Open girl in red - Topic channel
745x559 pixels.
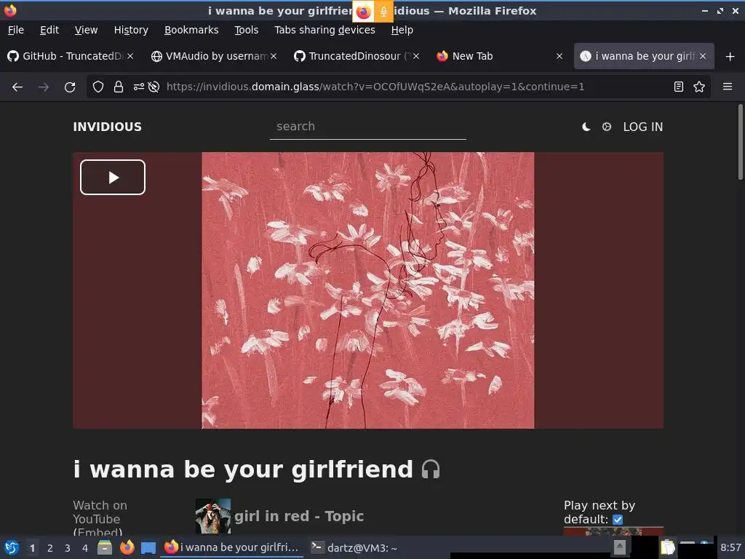click(299, 516)
